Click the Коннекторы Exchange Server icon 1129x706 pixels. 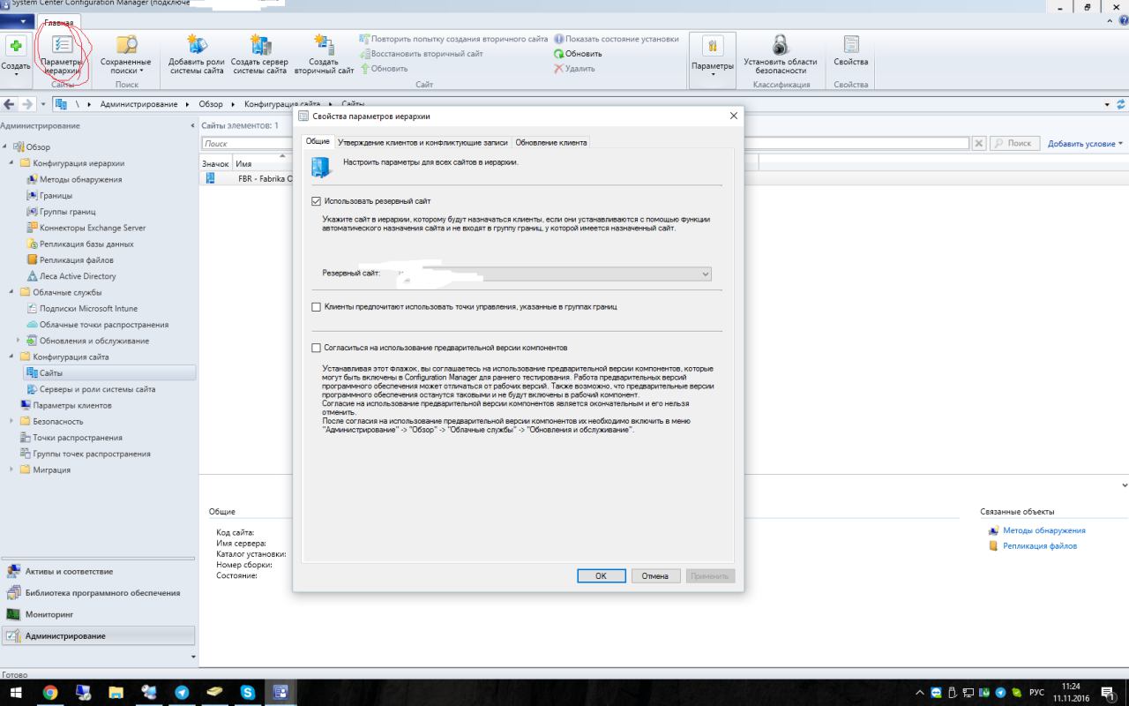click(33, 228)
